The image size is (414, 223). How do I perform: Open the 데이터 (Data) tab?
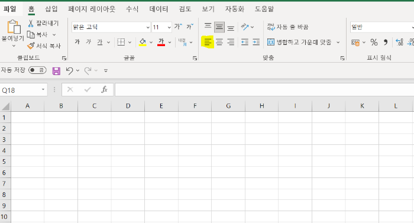(x=159, y=9)
